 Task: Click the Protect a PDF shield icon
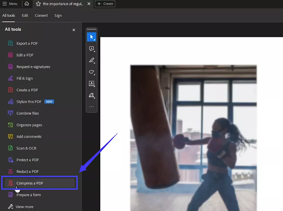(x=10, y=160)
